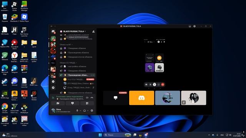Select blue-grey participant tile
The image size is (246, 138).
(168, 98)
